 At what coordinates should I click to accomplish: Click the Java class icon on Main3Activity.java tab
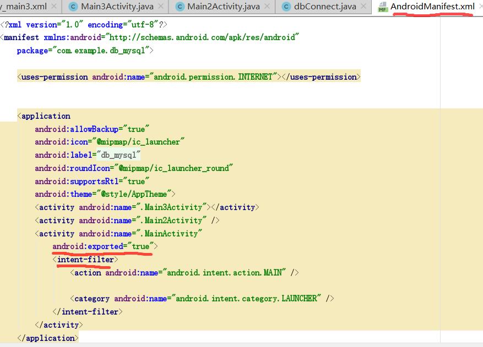tap(73, 7)
